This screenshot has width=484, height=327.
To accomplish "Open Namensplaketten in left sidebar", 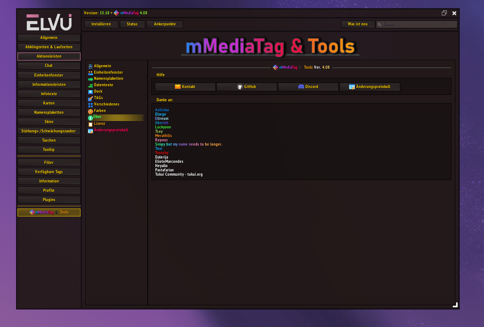I will (49, 112).
